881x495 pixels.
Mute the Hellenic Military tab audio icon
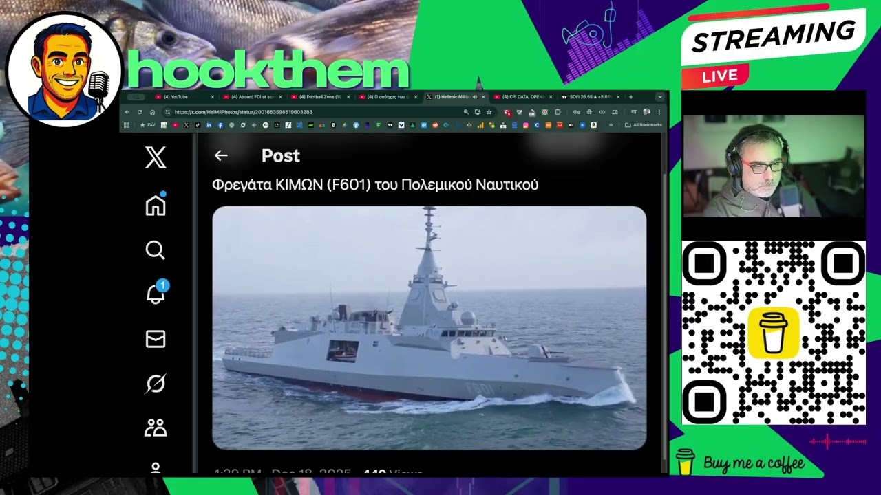(x=475, y=97)
